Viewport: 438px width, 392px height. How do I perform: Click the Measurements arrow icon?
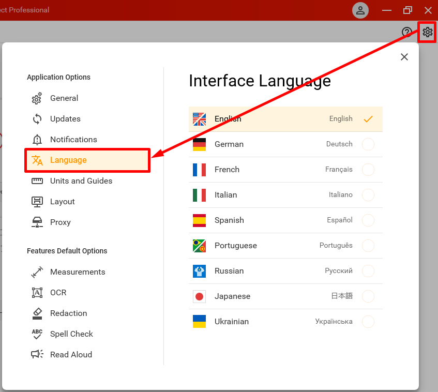pos(37,272)
